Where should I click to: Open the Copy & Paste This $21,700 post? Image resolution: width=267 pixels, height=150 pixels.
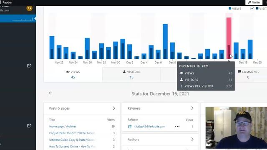pos(72,133)
